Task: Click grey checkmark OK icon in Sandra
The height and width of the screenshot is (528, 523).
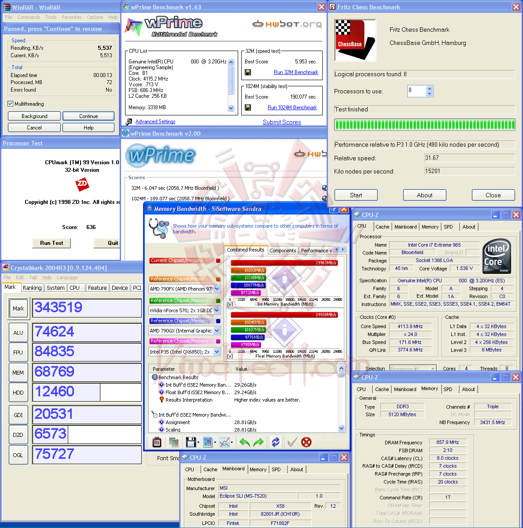Action: pos(292,442)
